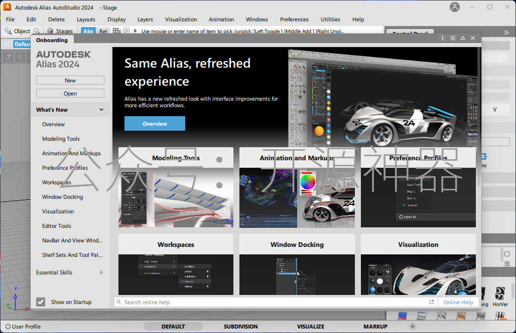Toggle the square checkbox at shelf right edge
Screen dimensions: 516x333
[507, 254]
